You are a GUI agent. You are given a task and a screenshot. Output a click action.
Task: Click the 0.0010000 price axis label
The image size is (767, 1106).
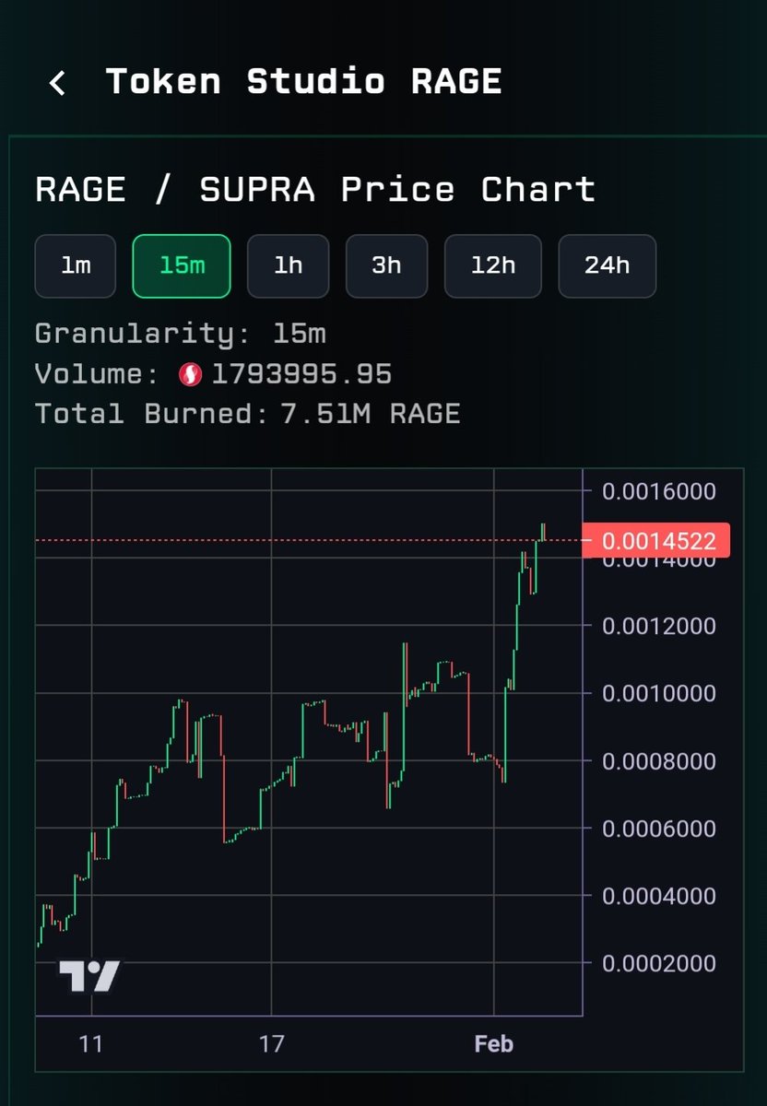pos(659,693)
